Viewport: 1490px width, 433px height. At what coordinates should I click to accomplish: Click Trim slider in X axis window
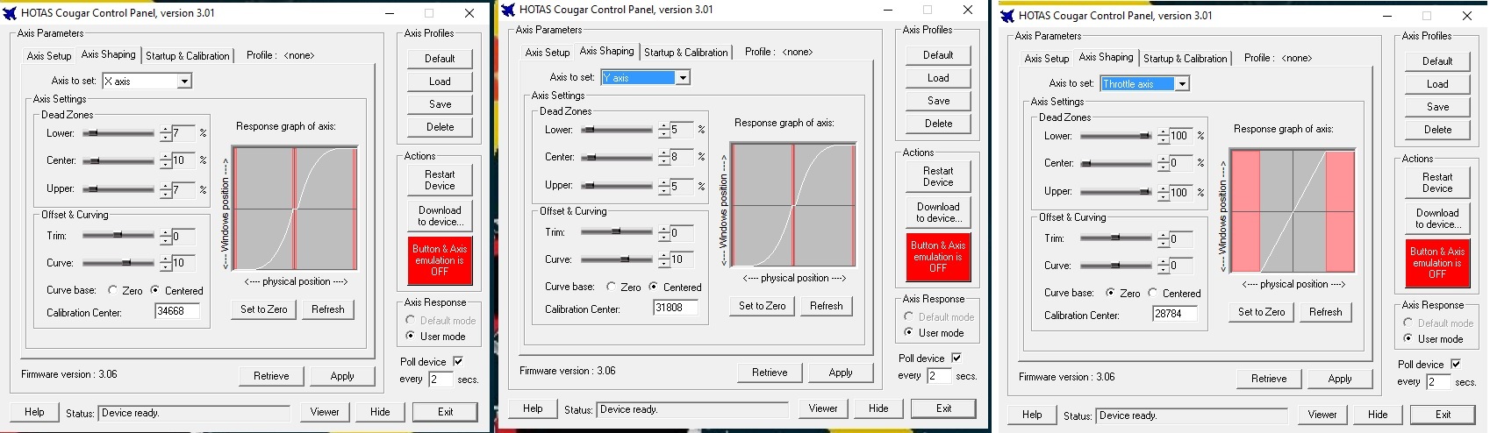click(118, 235)
